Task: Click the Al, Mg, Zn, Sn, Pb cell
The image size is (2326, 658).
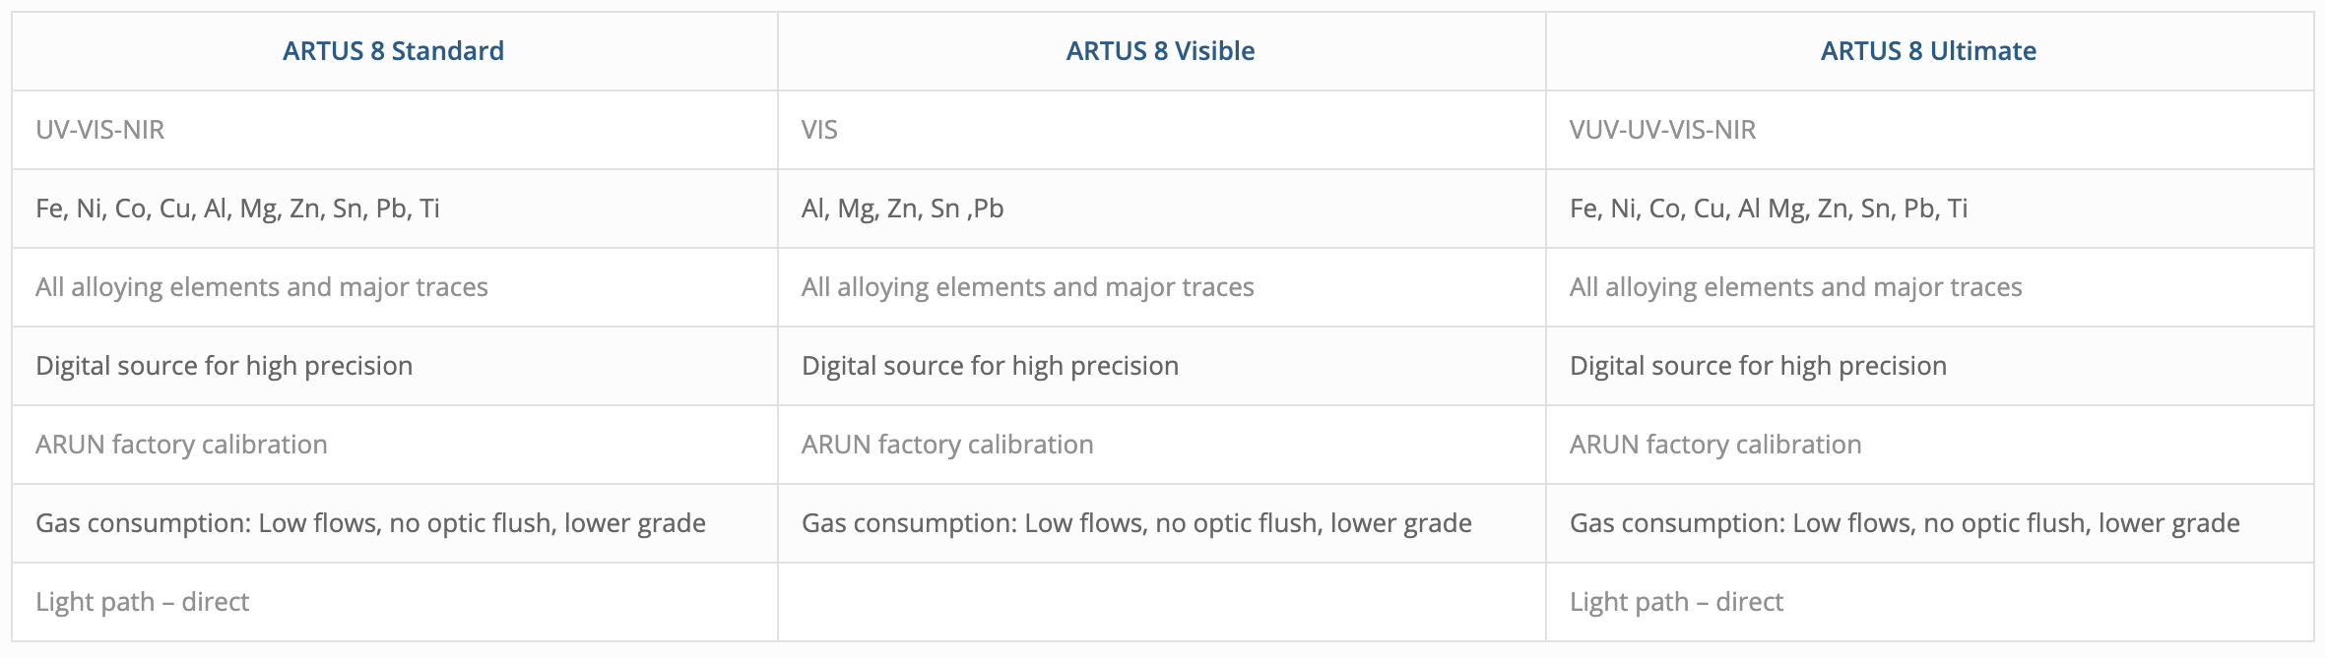Action: [x=902, y=209]
